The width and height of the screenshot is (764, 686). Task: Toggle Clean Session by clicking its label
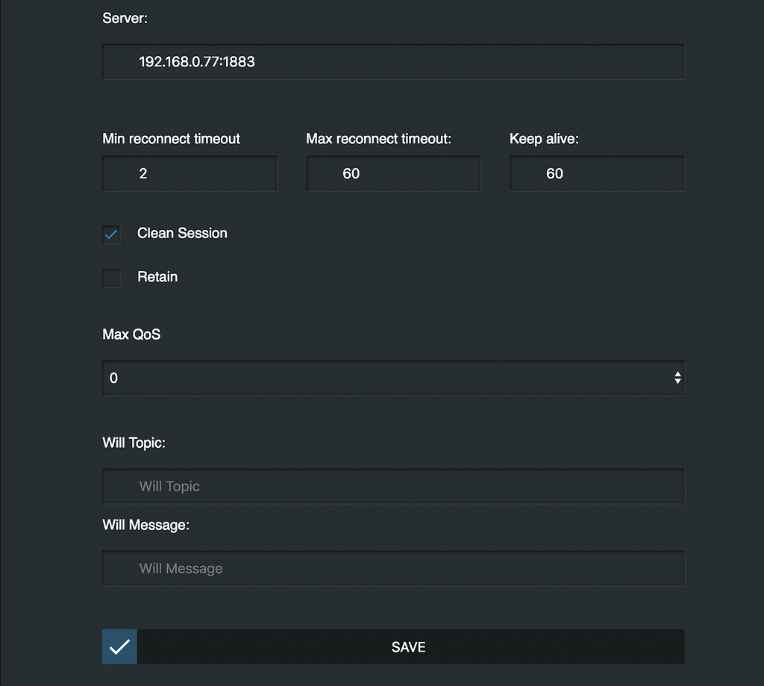click(181, 233)
